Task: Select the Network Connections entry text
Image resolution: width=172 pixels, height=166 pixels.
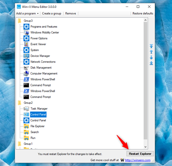Action: click(x=43, y=62)
